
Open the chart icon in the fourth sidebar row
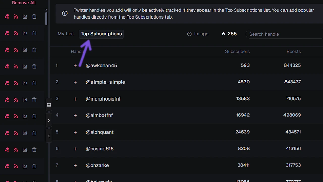25,66
